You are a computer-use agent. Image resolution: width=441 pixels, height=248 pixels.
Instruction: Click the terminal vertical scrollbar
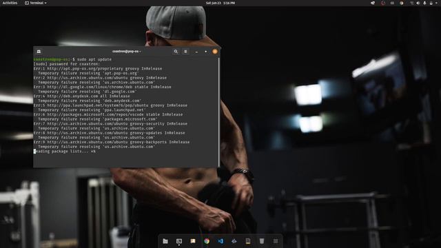coord(219,112)
